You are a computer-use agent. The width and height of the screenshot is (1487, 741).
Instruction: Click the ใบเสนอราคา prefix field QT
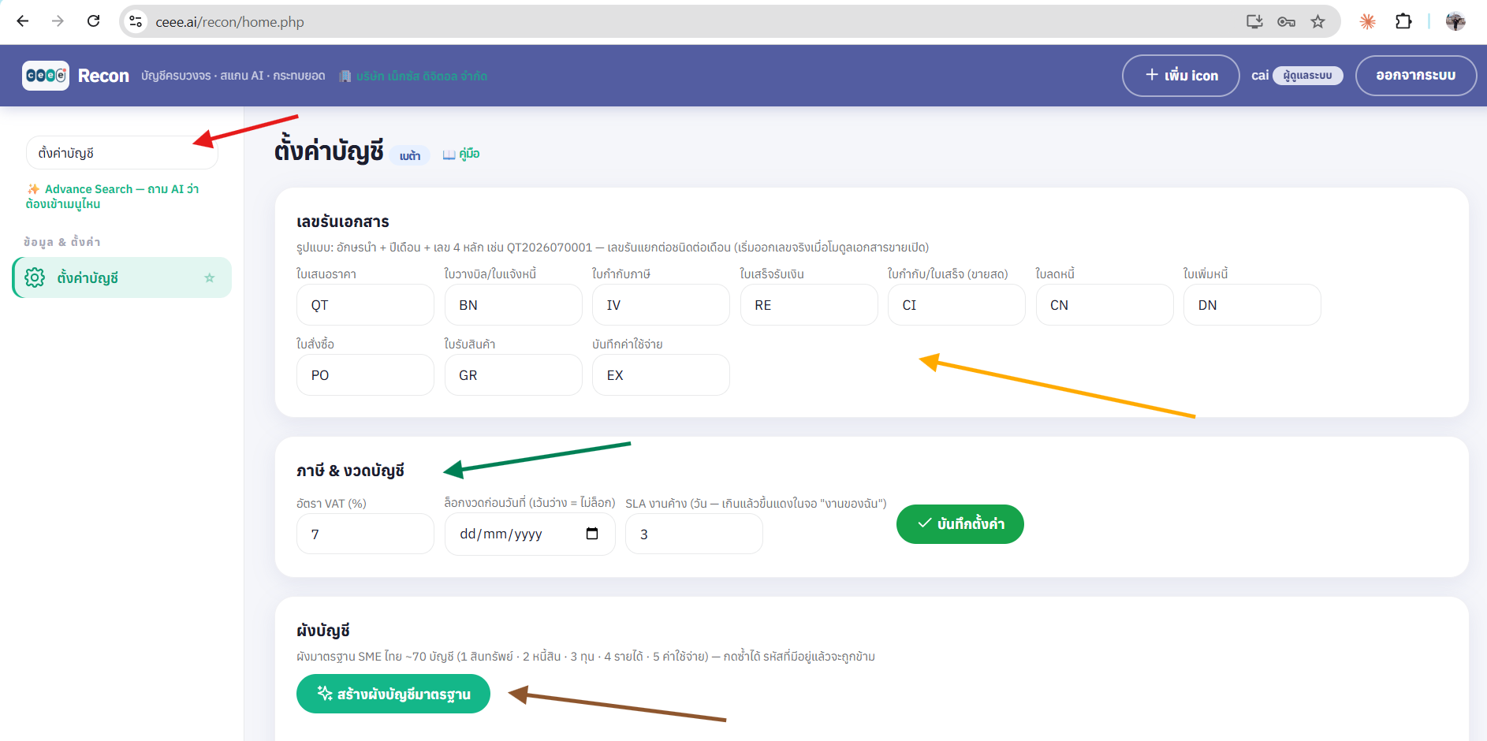[365, 305]
